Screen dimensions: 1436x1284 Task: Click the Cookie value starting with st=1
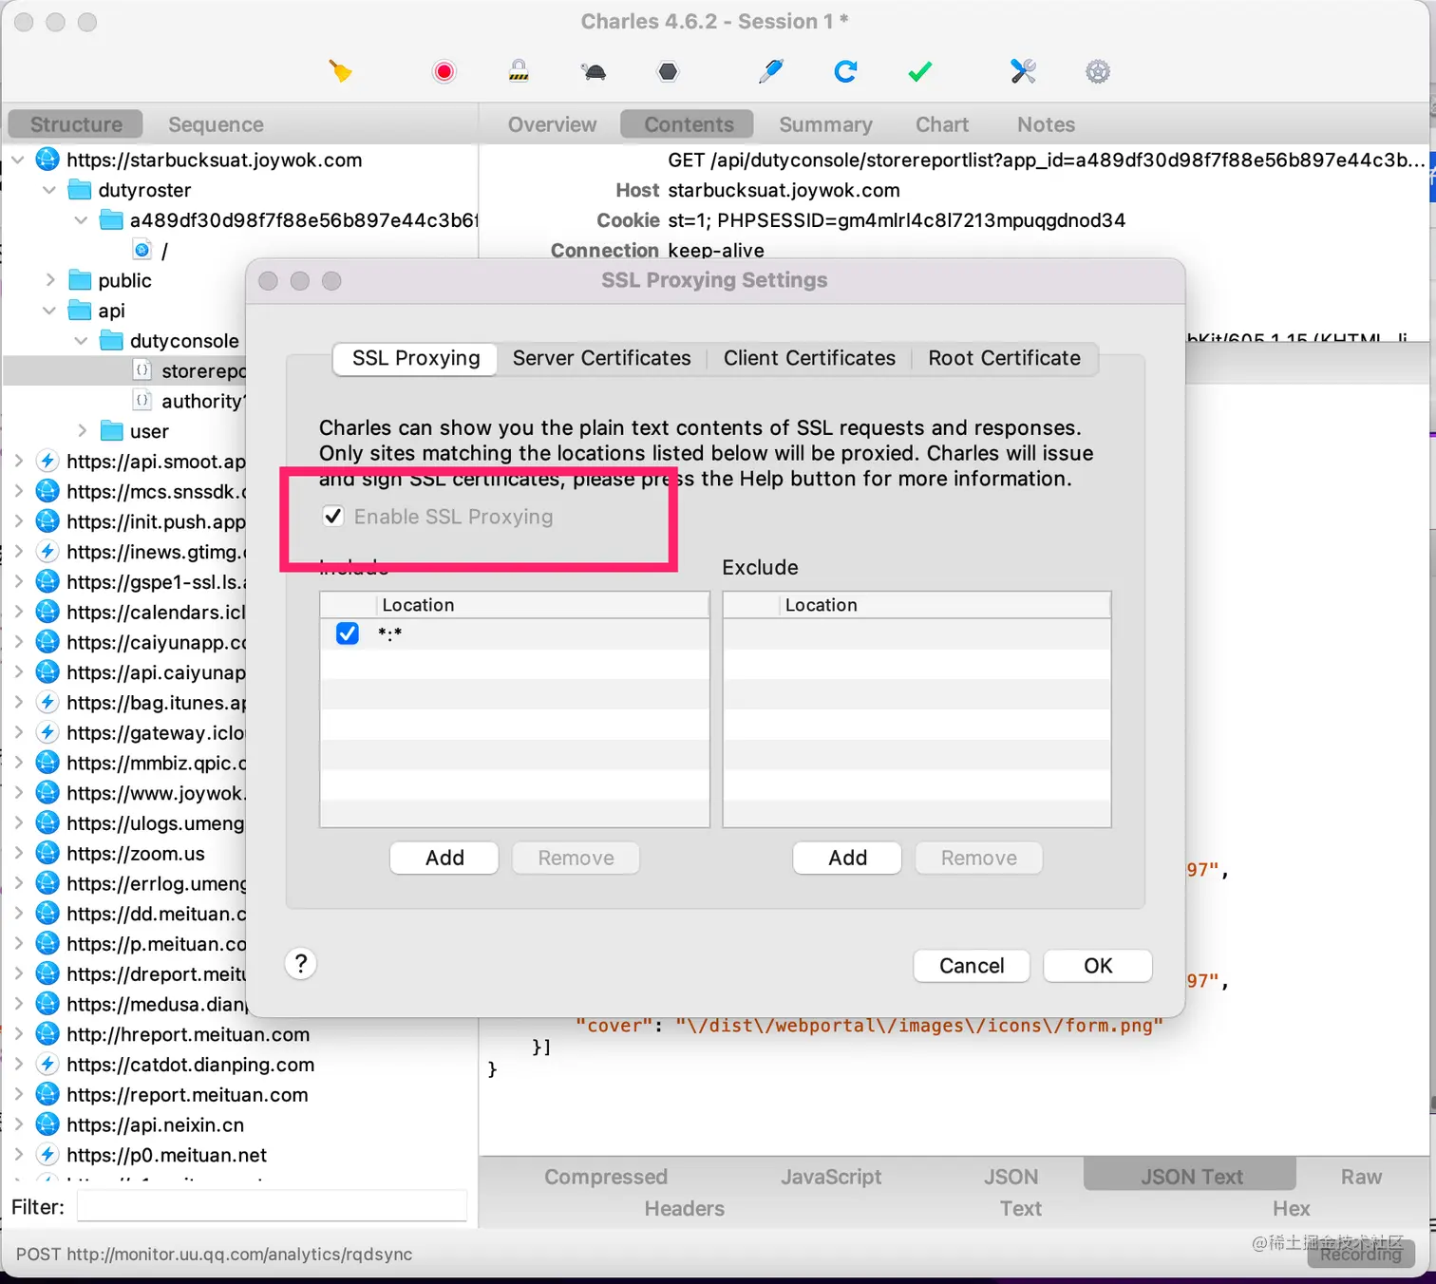897,220
